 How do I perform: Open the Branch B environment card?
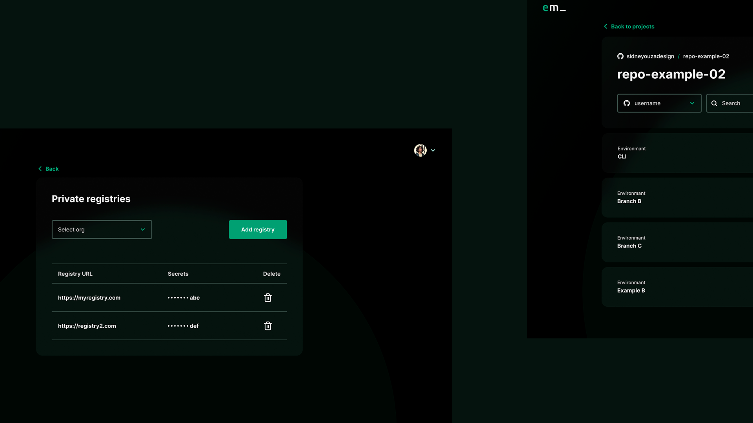tap(677, 197)
